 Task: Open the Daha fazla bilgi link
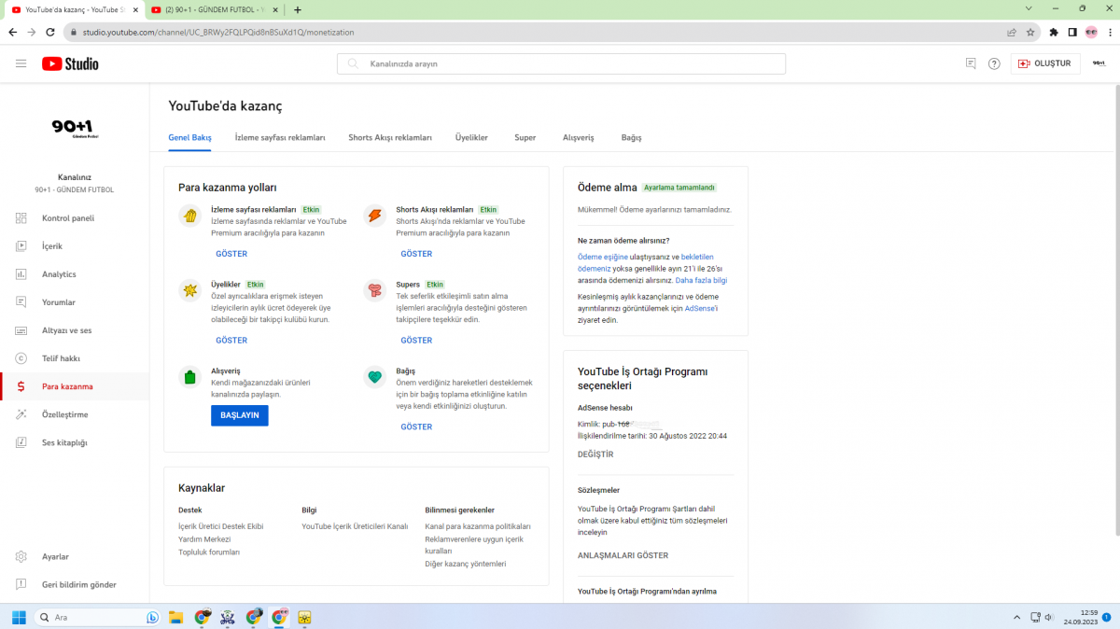pyautogui.click(x=701, y=280)
